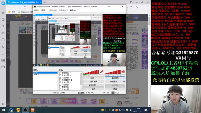Click the 停止串流 button
Viewport: 201px width, 113px height.
[115, 78]
